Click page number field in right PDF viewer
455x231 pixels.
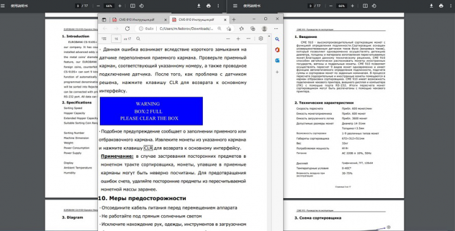click(310, 6)
